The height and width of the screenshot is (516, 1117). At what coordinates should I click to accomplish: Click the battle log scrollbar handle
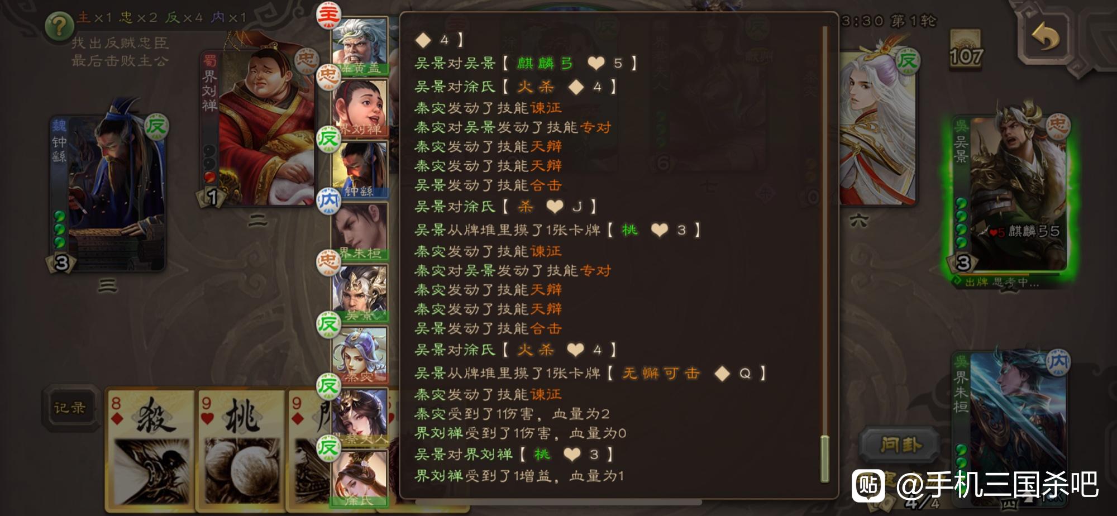pos(824,458)
